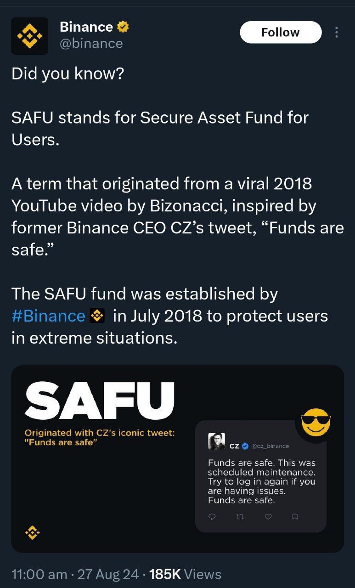Toggle the bookmark icon in CZ's tweet

[295, 517]
